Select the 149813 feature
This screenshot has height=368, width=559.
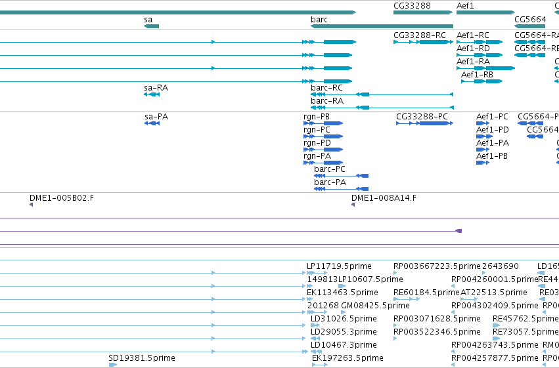[309, 286]
